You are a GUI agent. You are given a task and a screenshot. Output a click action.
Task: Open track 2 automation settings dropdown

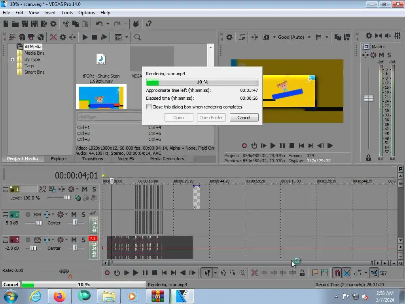(66, 214)
